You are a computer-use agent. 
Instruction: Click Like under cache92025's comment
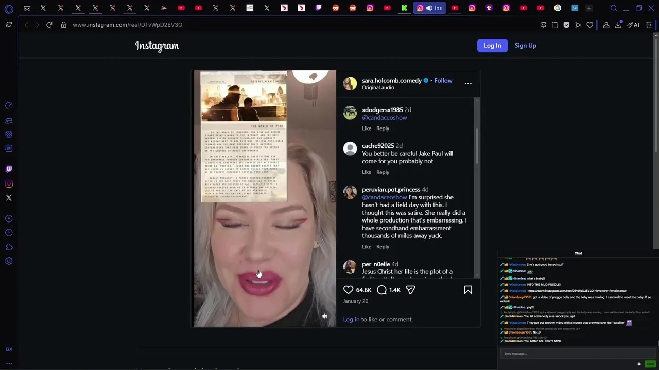367,172
